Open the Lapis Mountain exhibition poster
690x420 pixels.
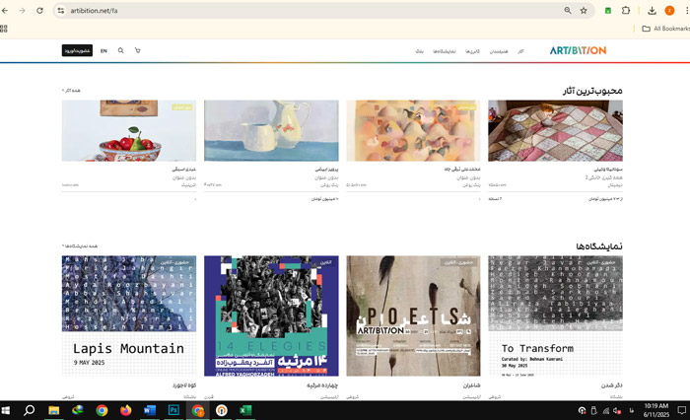tap(129, 315)
